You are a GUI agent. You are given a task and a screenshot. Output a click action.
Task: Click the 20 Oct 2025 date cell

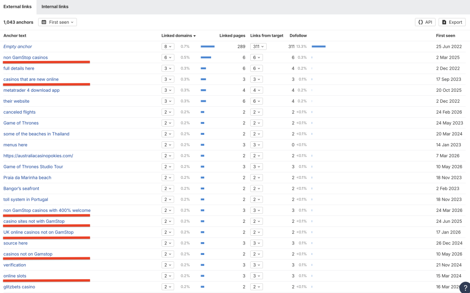(449, 90)
